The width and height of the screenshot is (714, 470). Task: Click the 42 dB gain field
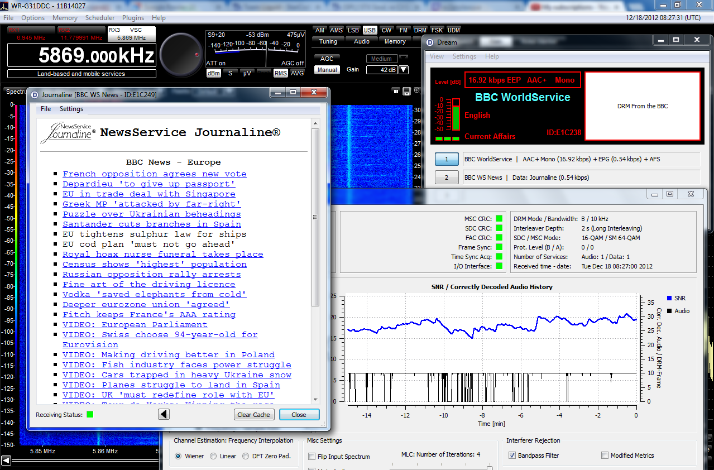point(382,70)
